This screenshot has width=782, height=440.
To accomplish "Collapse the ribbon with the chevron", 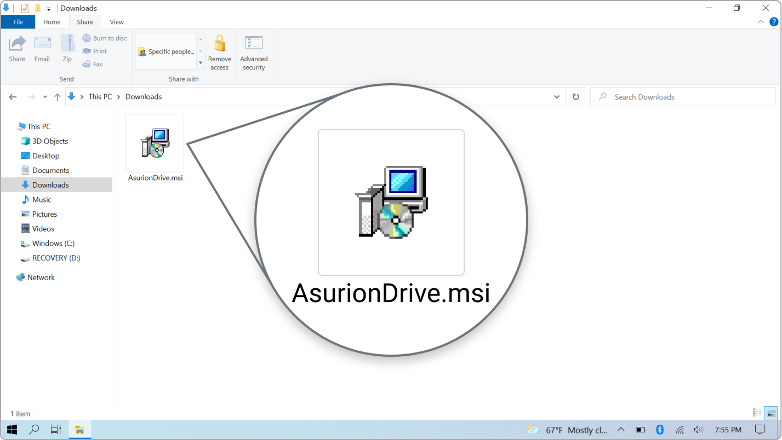I will (x=761, y=22).
